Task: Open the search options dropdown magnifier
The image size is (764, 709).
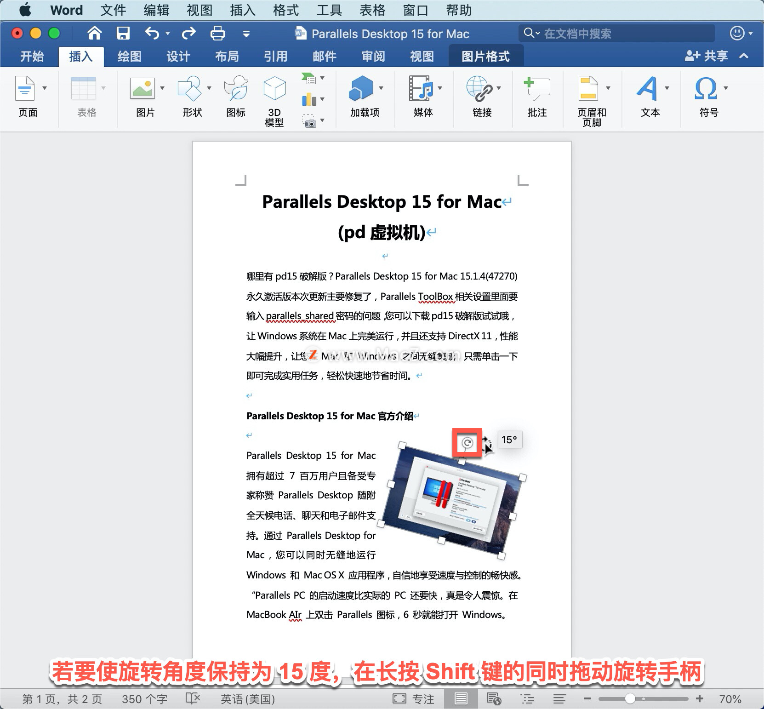Action: click(532, 33)
